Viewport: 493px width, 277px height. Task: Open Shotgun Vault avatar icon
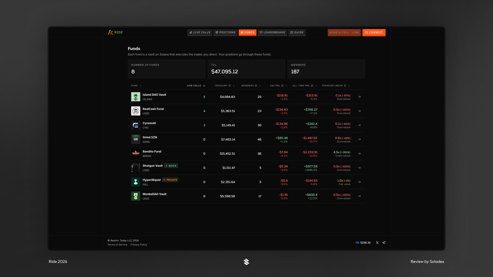click(136, 168)
